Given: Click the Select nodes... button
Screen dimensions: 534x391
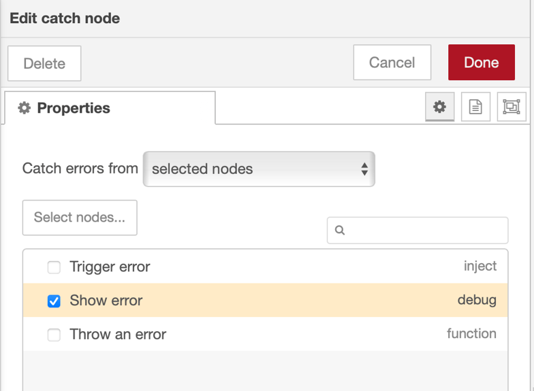Looking at the screenshot, I should (80, 218).
